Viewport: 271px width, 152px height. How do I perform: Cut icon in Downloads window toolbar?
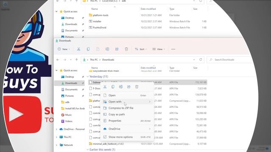click(79, 49)
